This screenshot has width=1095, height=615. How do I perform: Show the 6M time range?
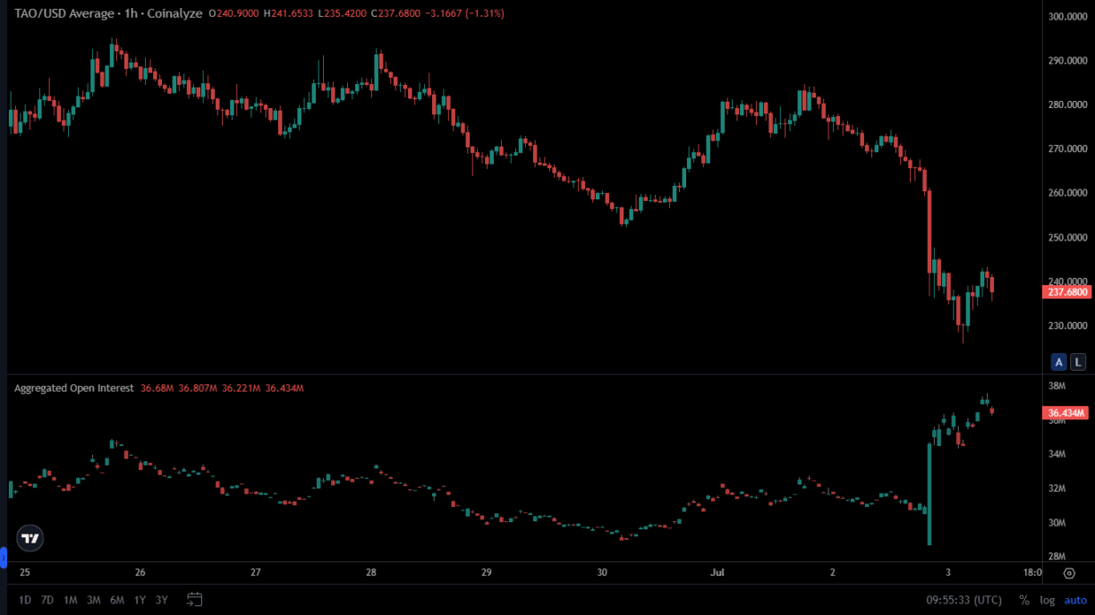(116, 600)
